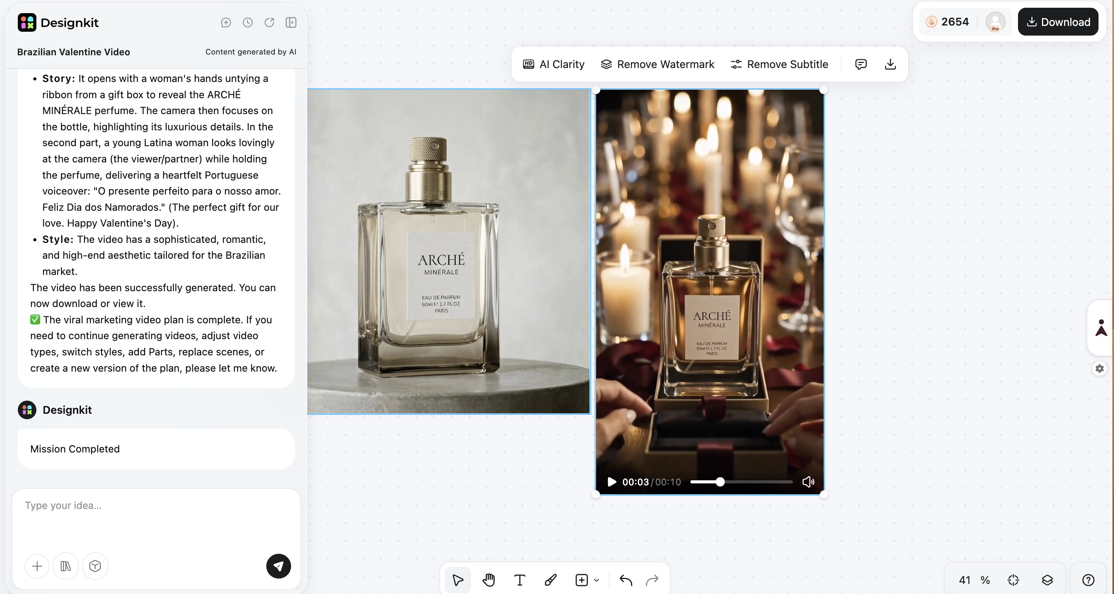Fit canvas to view with the target icon
1114x594 pixels.
pos(1013,580)
